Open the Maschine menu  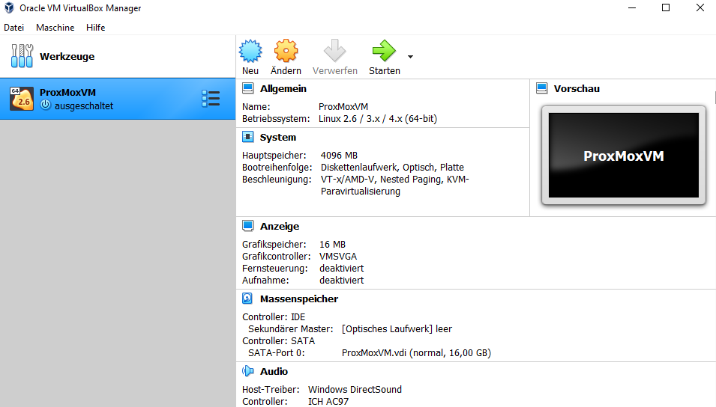pos(55,28)
